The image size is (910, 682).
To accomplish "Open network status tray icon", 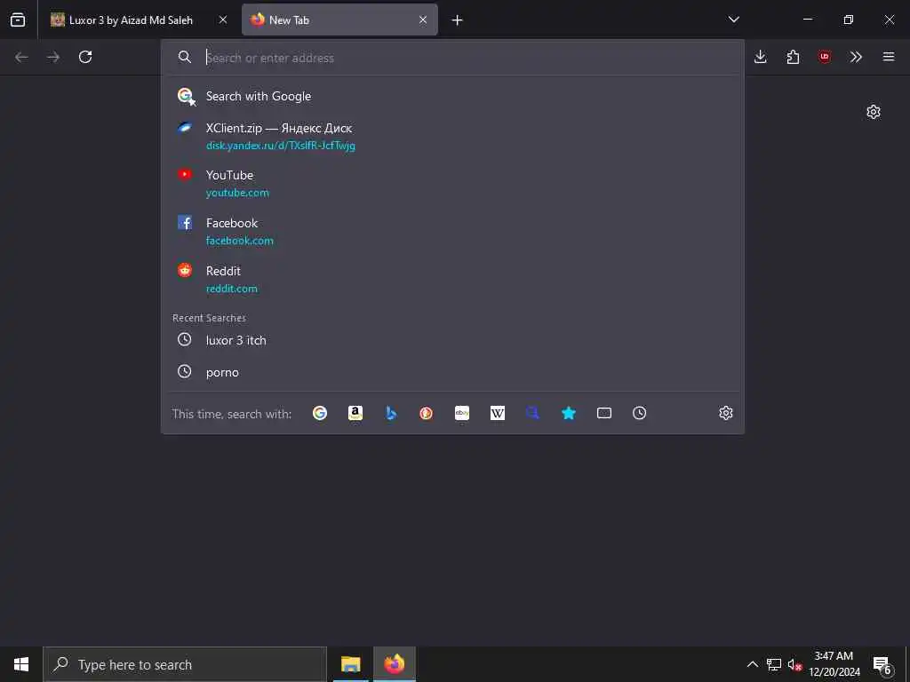I will coord(774,664).
